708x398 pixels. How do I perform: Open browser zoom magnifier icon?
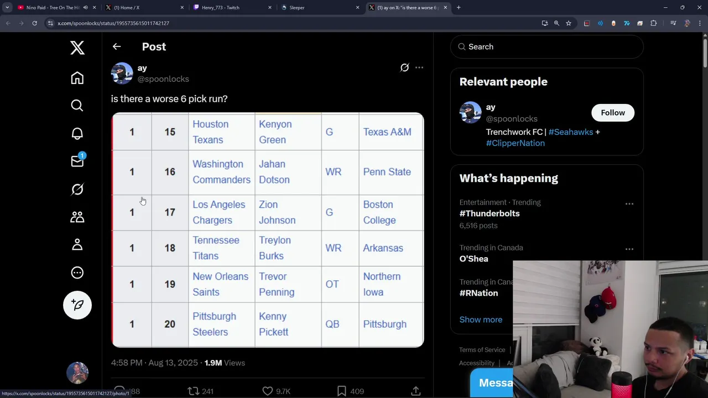click(x=556, y=23)
